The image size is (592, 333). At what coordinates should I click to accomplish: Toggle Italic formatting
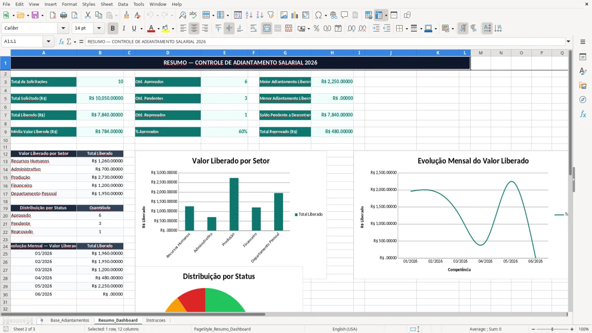pyautogui.click(x=124, y=29)
